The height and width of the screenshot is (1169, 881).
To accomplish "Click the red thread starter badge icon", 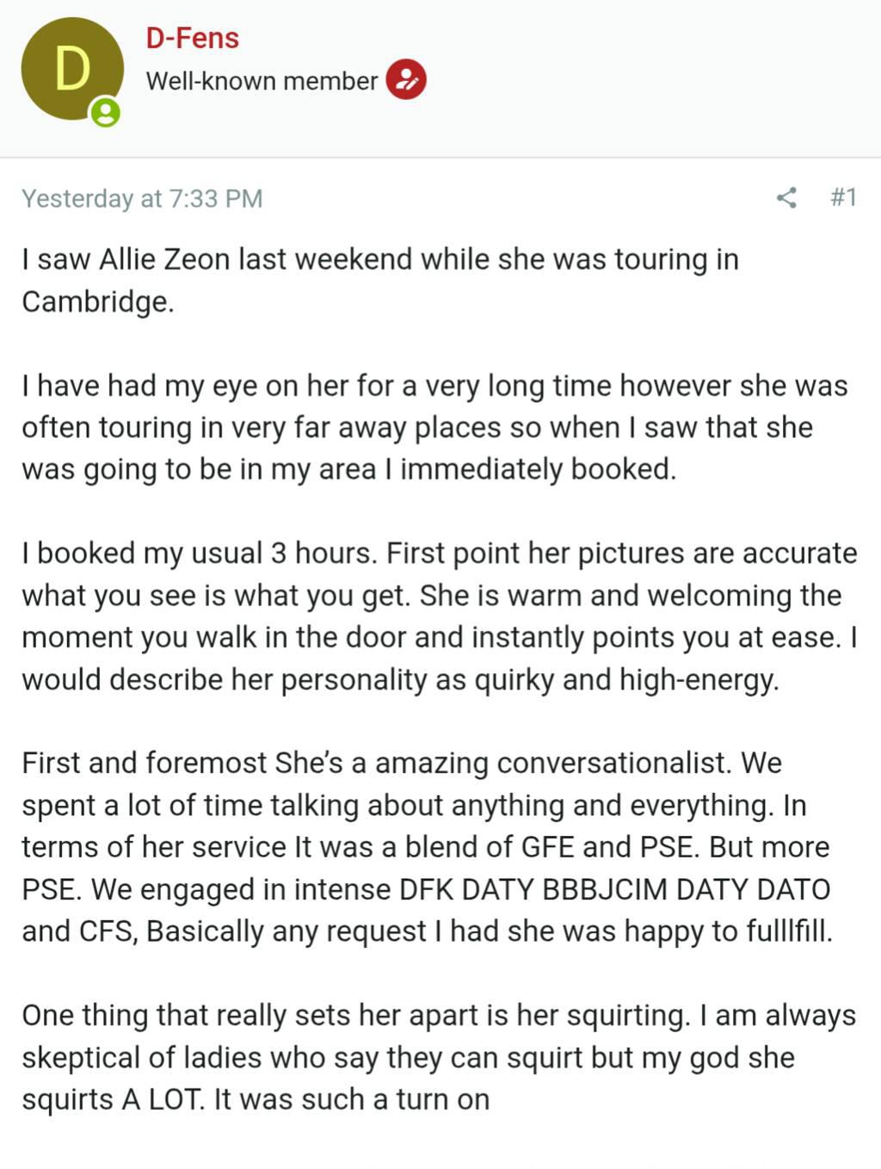I will [x=406, y=80].
